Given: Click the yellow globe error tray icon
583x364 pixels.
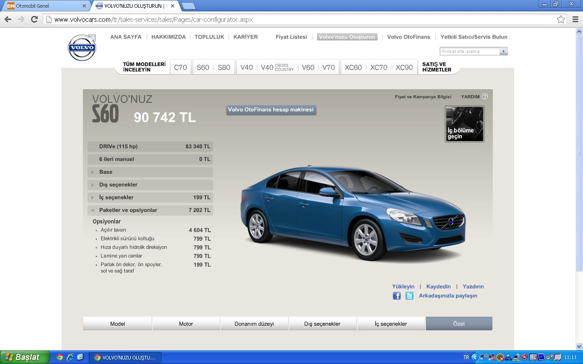Looking at the screenshot, I should pos(500,357).
